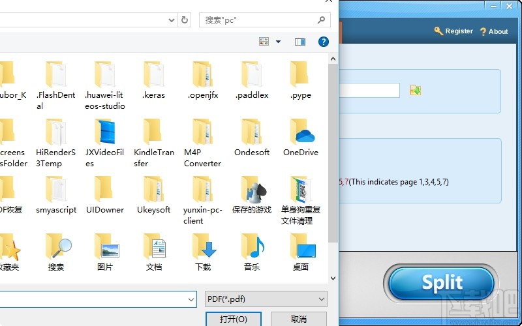Click the change view layout icon
Viewport: 522px width, 326px height.
click(264, 42)
